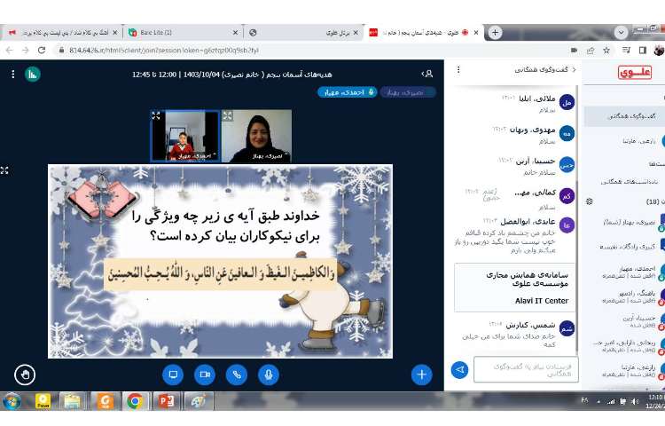Select the highlighted public chat item in sidebar

(624, 116)
